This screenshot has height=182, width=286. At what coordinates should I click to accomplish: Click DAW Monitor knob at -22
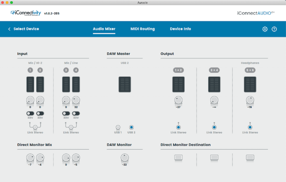coord(125,157)
